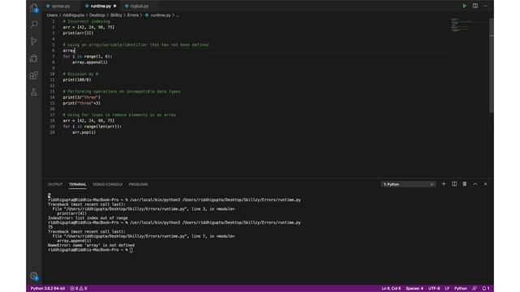Click 'NameError' message in the terminal
The height and width of the screenshot is (292, 520).
[91, 245]
